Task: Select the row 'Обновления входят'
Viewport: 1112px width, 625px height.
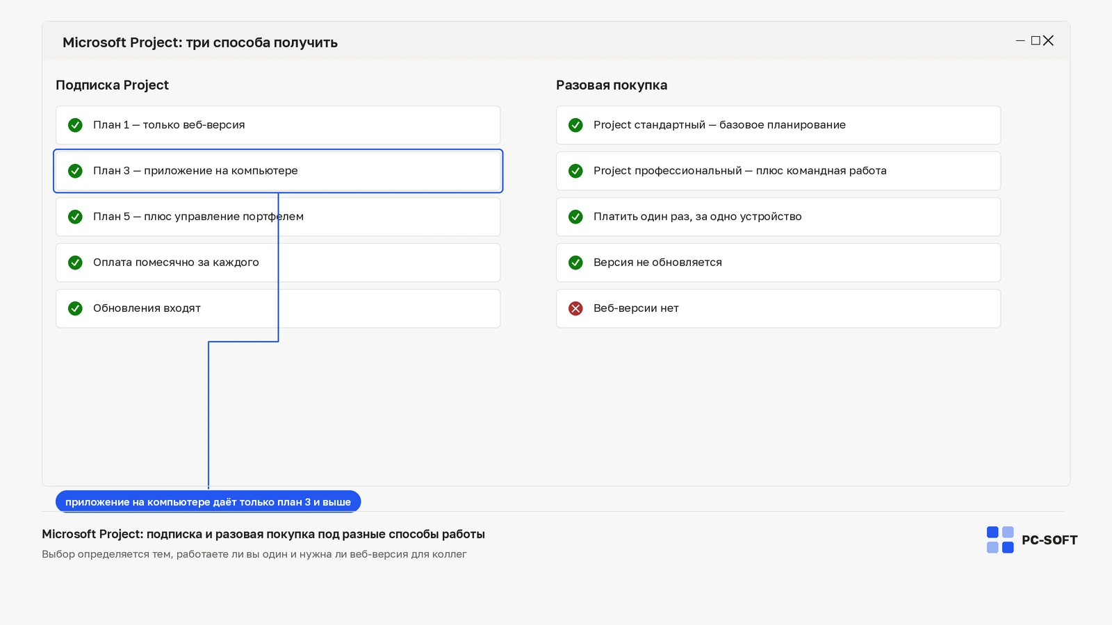Action: [x=278, y=308]
